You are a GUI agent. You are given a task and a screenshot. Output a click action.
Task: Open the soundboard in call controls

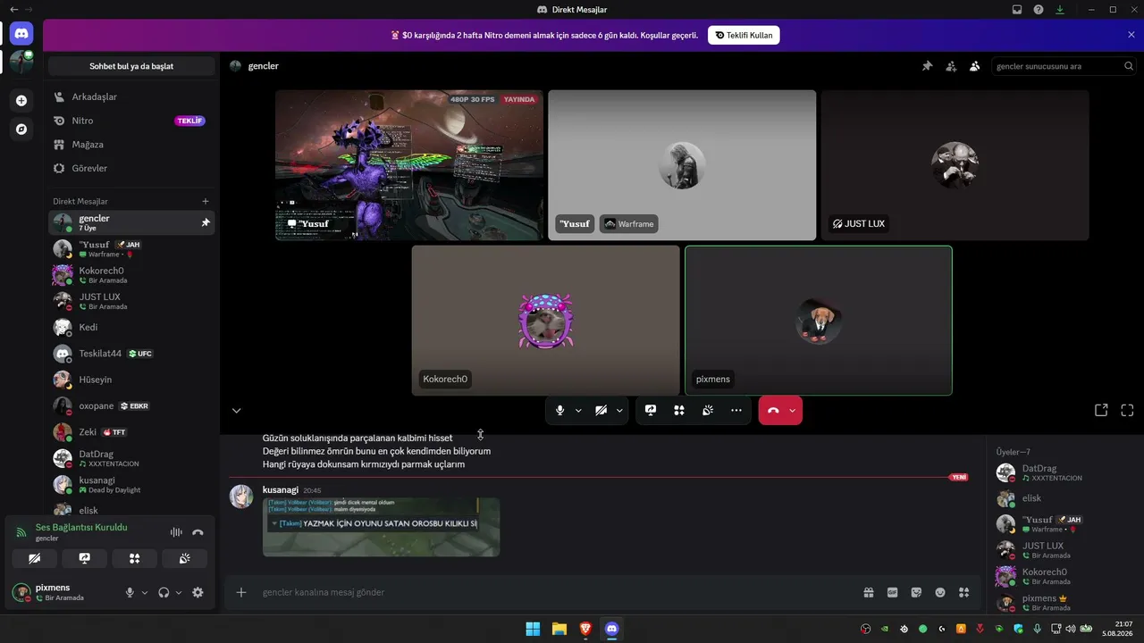pos(708,410)
